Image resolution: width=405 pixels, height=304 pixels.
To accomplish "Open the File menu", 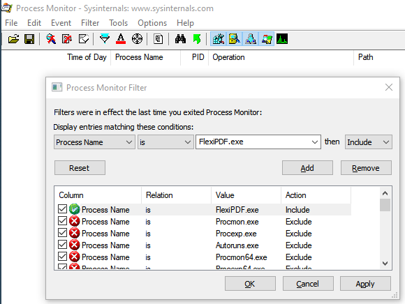I will tap(11, 23).
